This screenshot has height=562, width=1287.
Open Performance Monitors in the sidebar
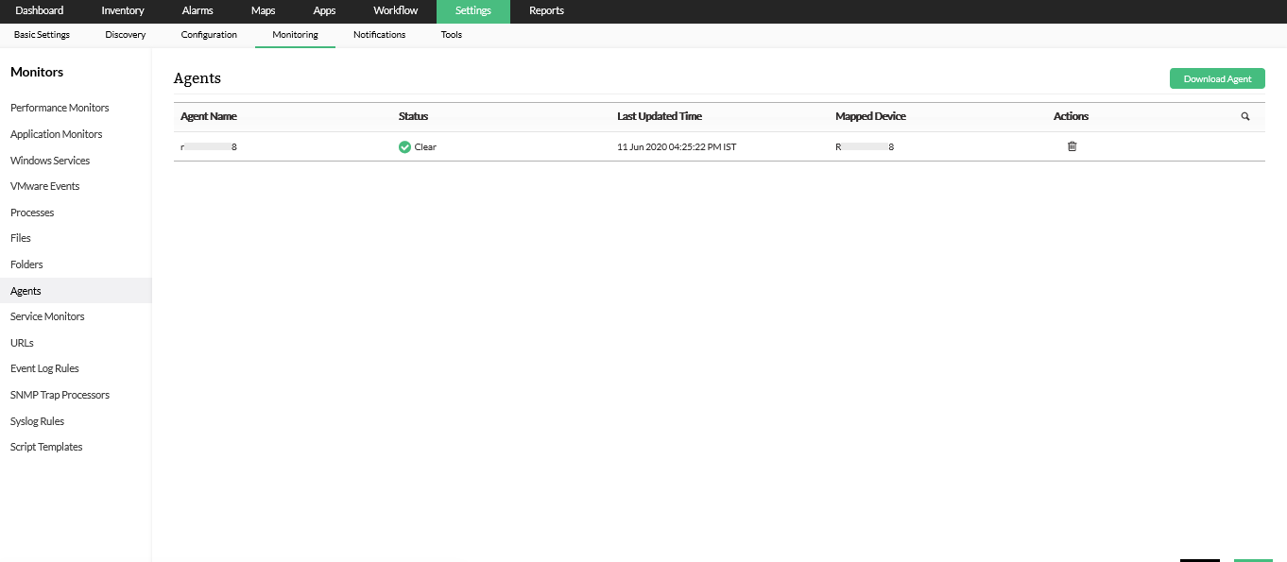pos(60,108)
